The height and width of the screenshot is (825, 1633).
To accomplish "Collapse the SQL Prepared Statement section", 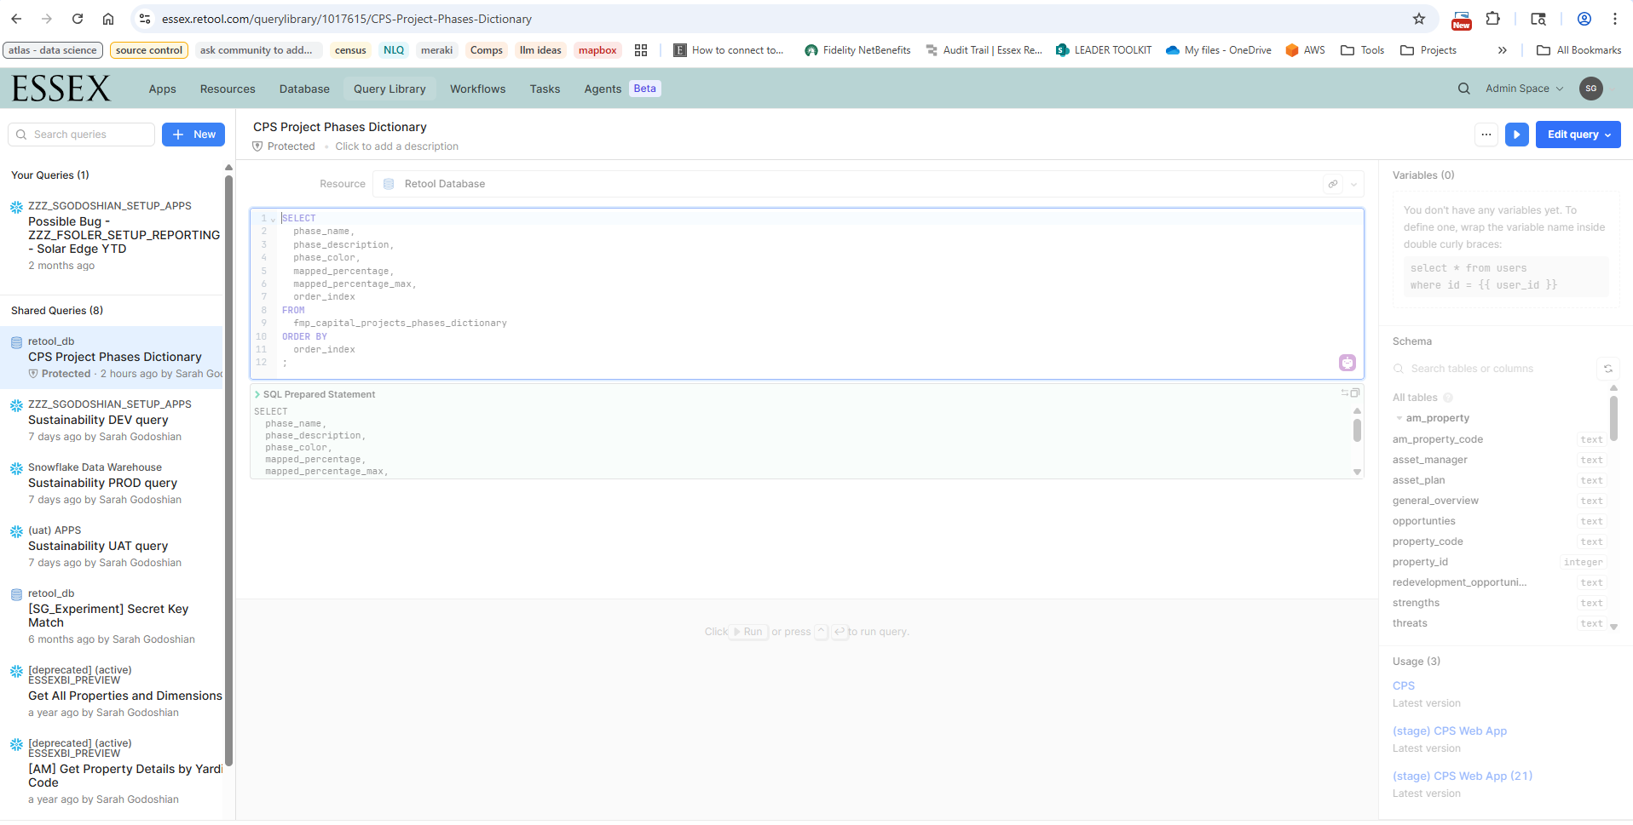I will click(257, 394).
